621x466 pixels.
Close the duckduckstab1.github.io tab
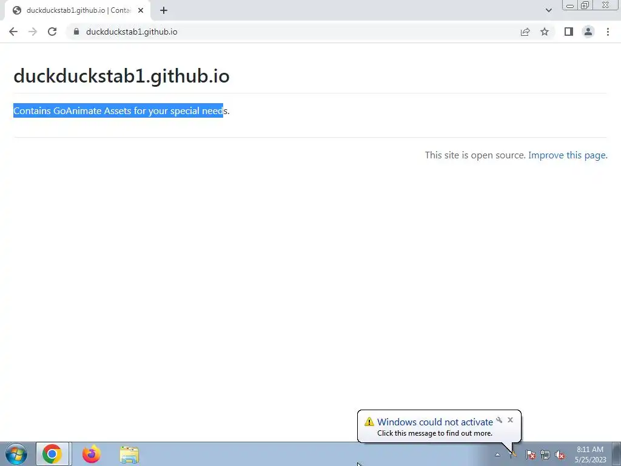click(141, 10)
